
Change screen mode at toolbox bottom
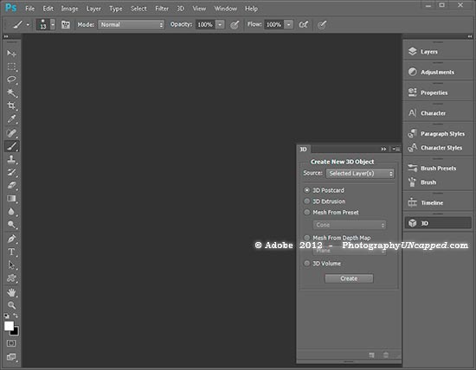pyautogui.click(x=11, y=357)
